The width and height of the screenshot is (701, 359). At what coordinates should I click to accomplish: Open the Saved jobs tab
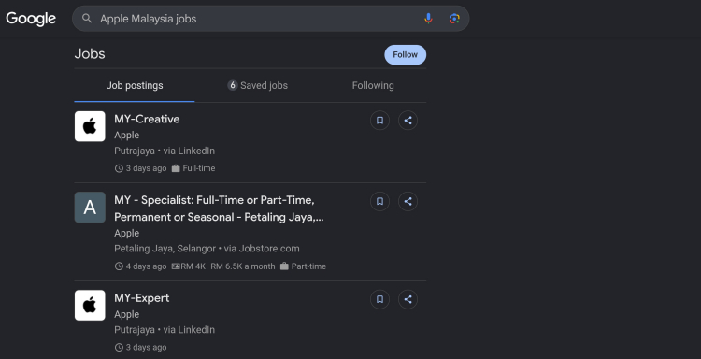pos(258,85)
